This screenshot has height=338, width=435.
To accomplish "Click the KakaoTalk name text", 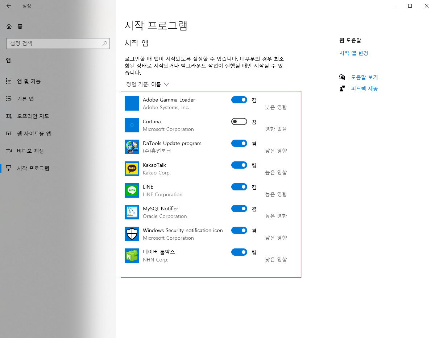I will 154,165.
